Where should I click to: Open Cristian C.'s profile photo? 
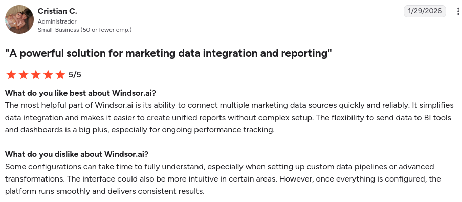click(19, 19)
